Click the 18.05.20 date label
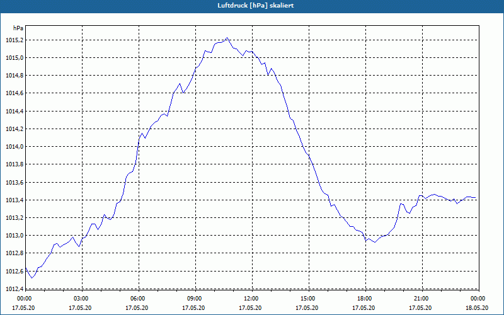The width and height of the screenshot is (504, 315). coord(477,308)
